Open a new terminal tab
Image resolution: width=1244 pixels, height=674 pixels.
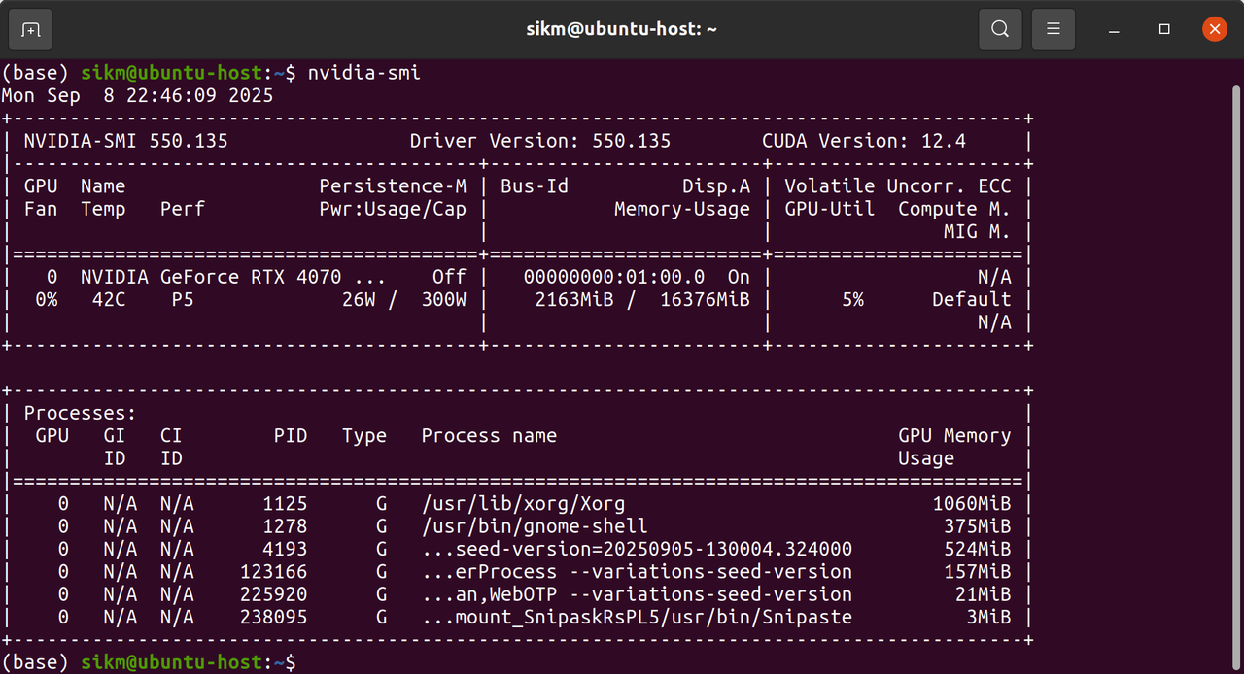pos(30,29)
